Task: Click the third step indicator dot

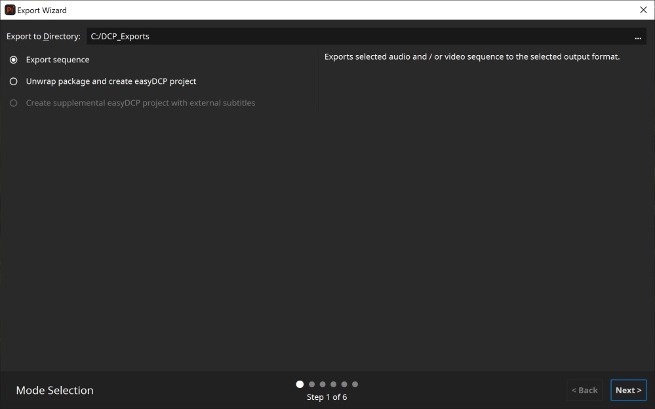Action: (323, 384)
